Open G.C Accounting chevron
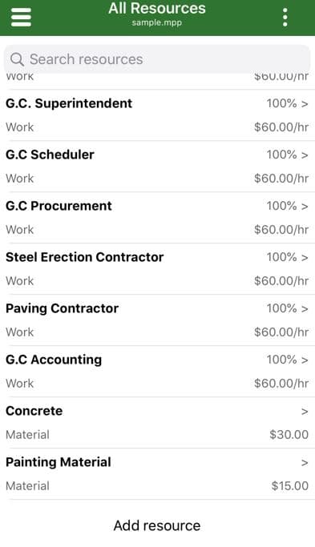Viewport: 315px width, 547px height. coord(305,360)
